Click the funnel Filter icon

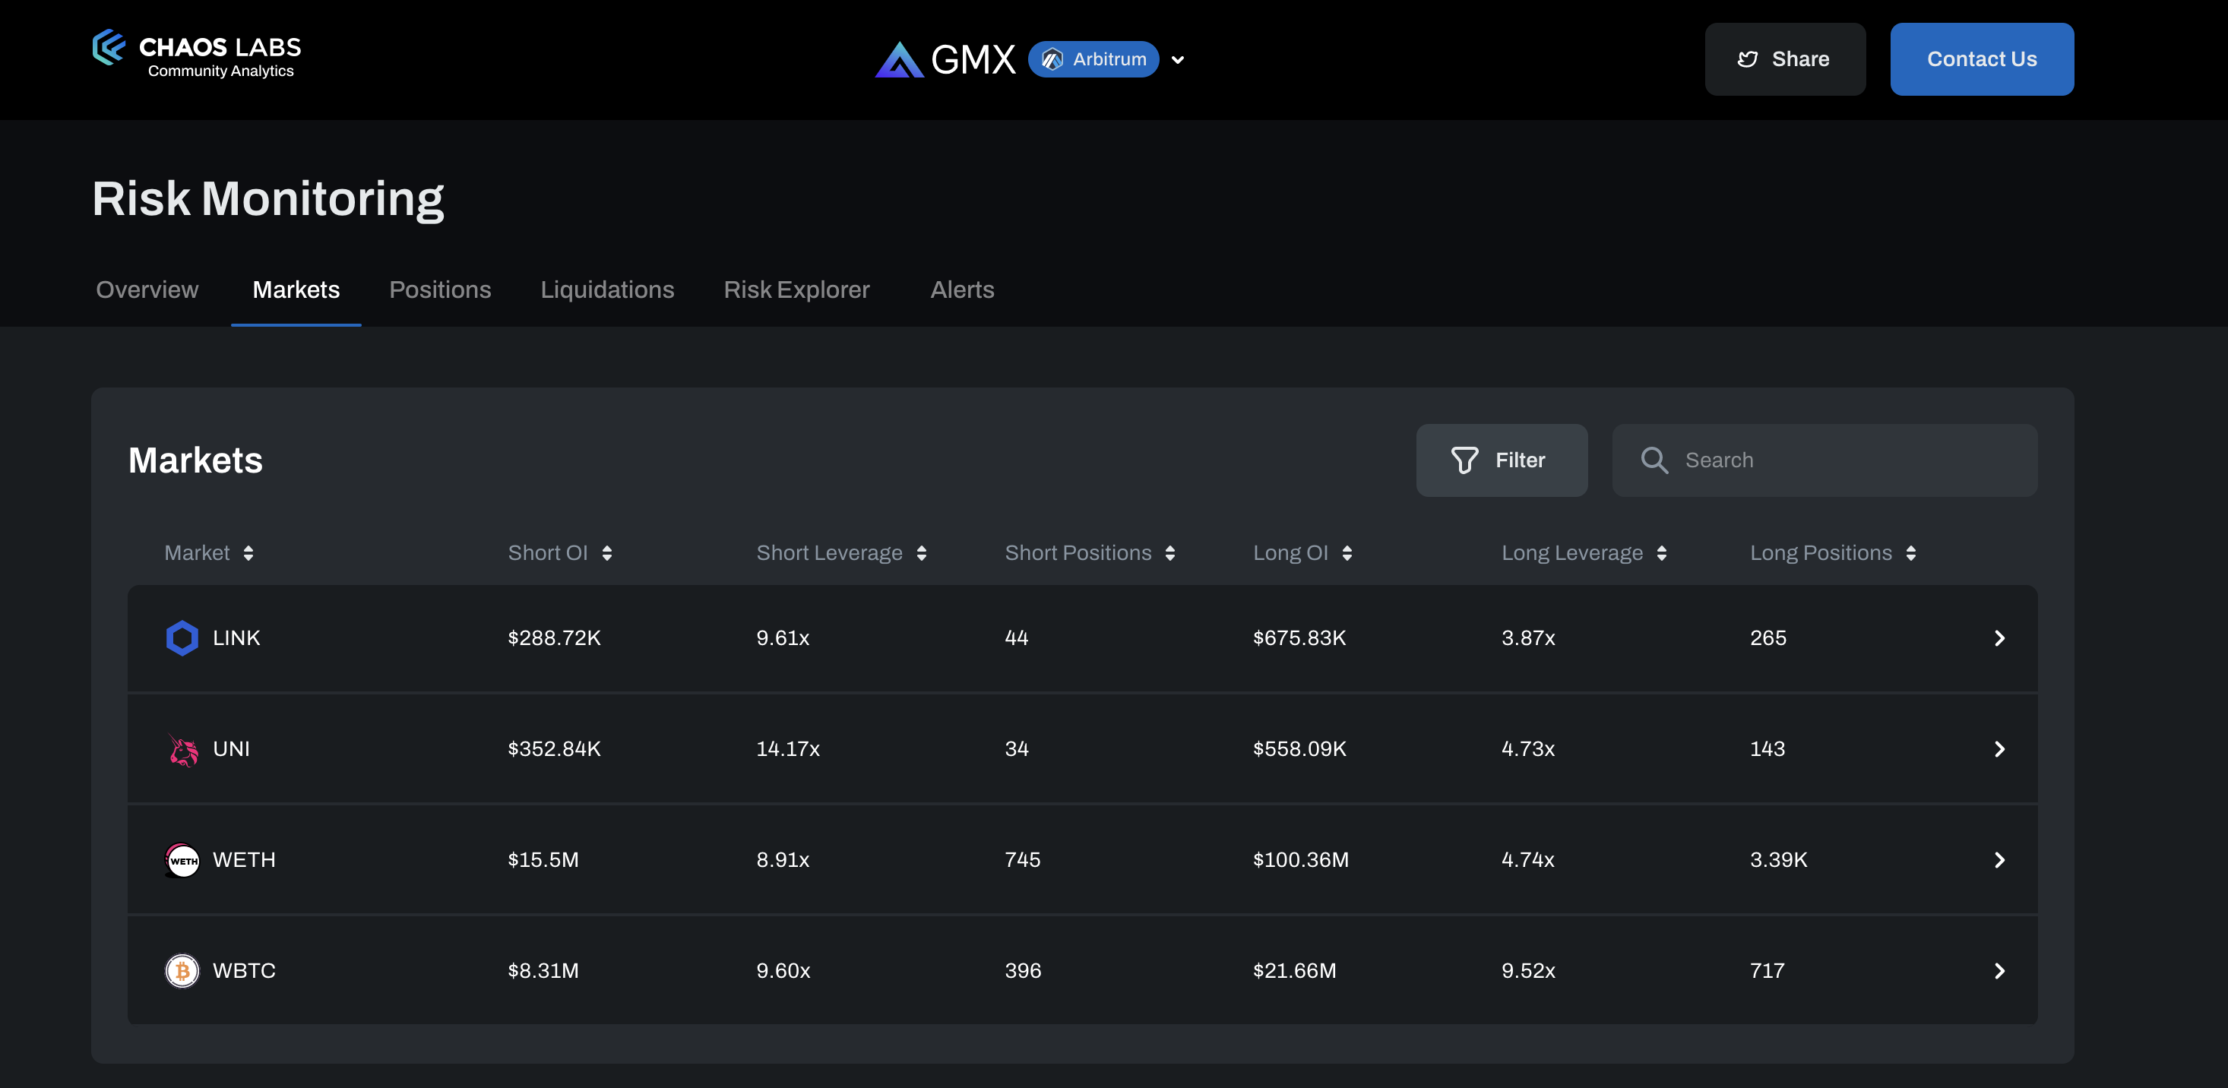(1464, 460)
